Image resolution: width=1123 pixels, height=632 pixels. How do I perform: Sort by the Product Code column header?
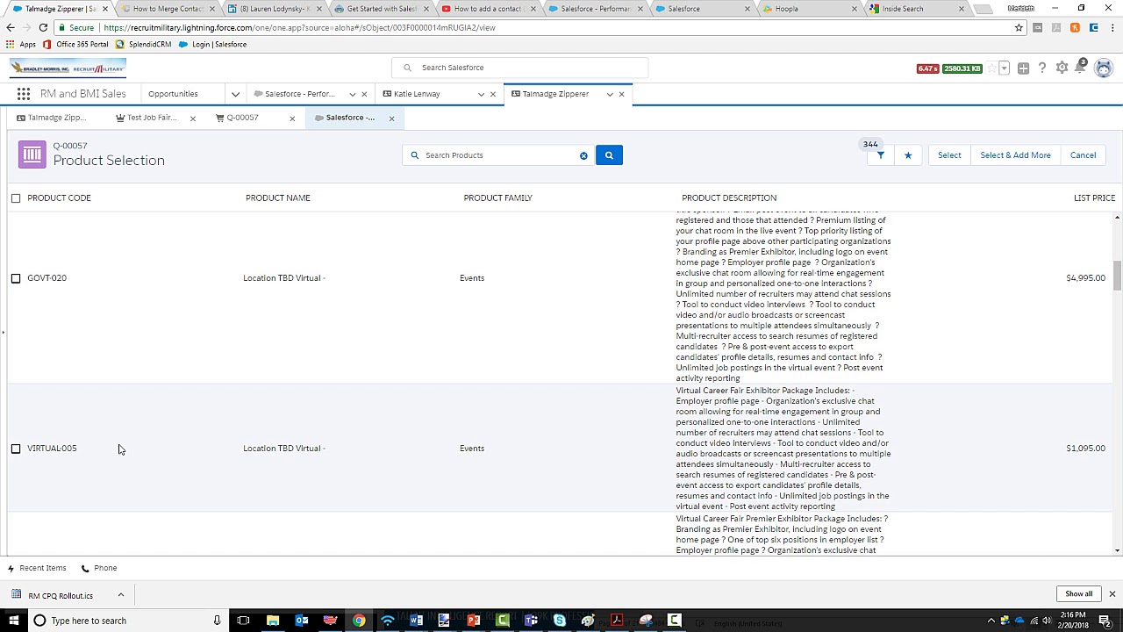tap(59, 198)
